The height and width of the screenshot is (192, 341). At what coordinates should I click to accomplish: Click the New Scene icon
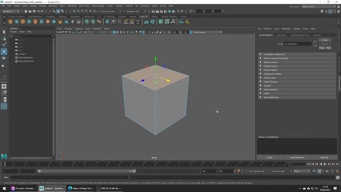[26, 11]
